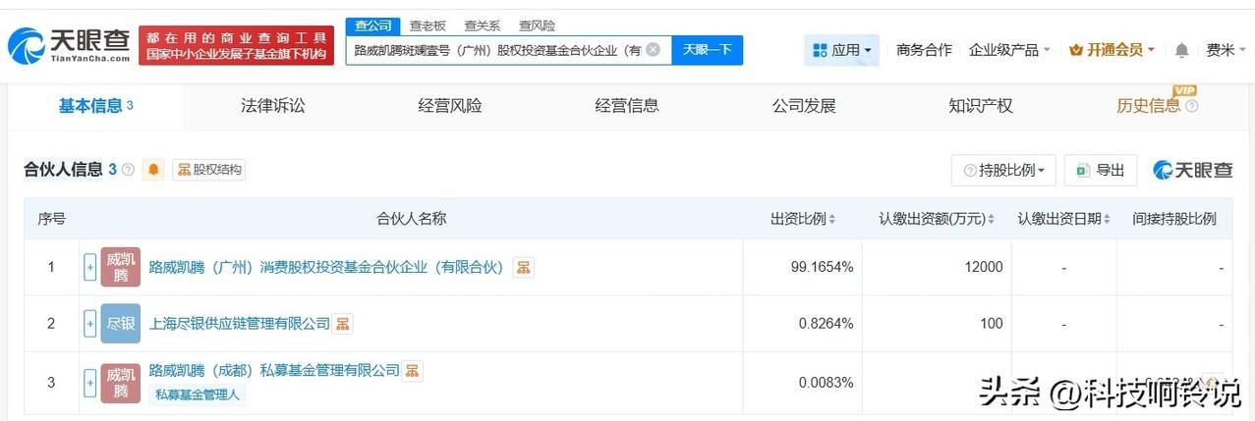
Task: Click the 间接持股比例 column header
Action: [1174, 219]
